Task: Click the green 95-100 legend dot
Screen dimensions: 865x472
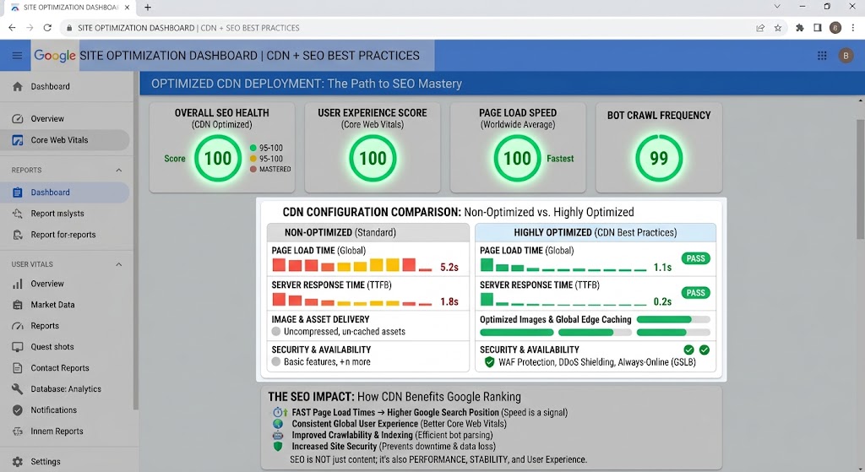Action: [253, 148]
